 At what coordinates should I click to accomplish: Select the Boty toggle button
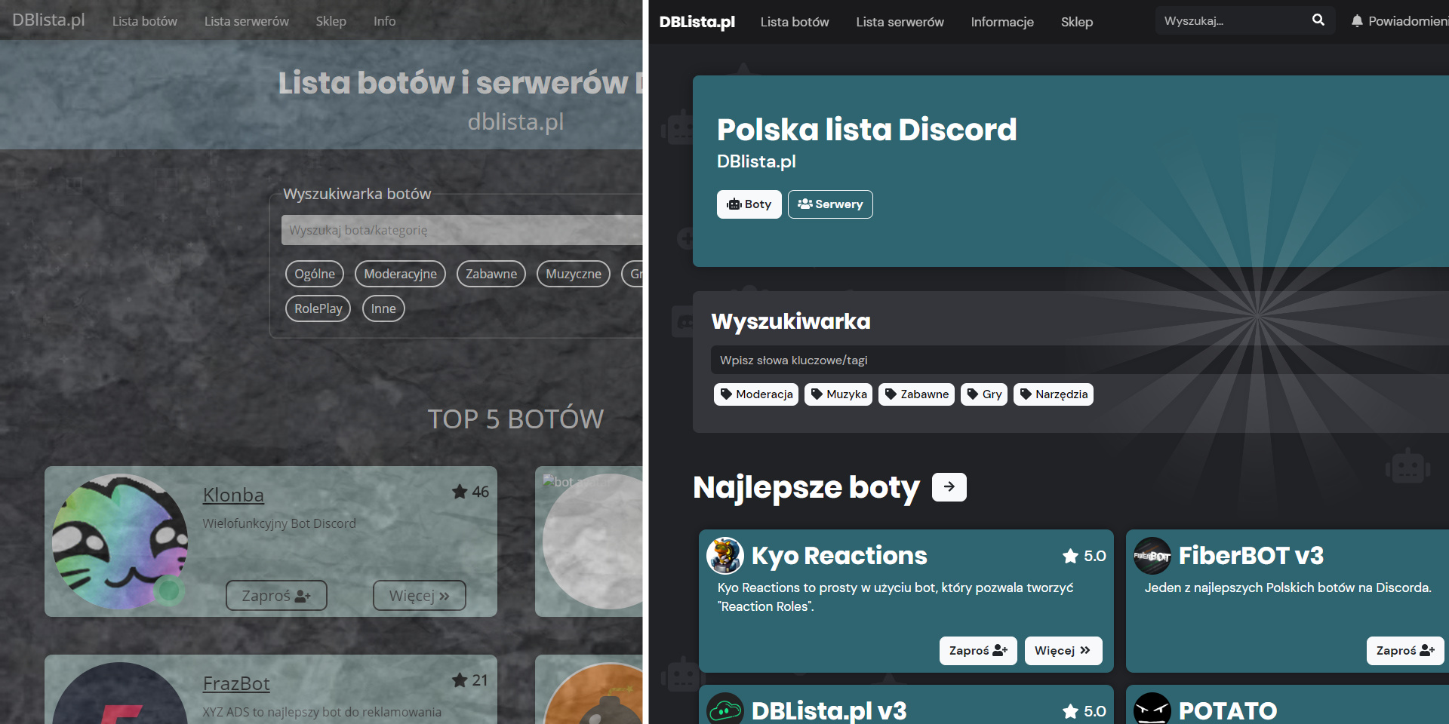tap(749, 204)
